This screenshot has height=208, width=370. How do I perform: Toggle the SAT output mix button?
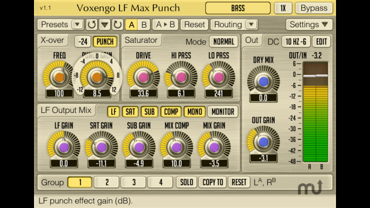pos(130,112)
